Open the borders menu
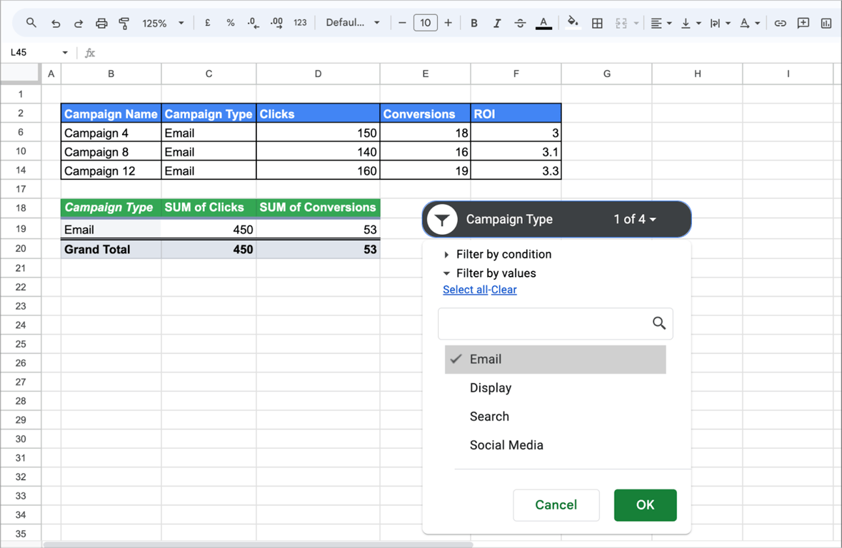 click(x=597, y=23)
